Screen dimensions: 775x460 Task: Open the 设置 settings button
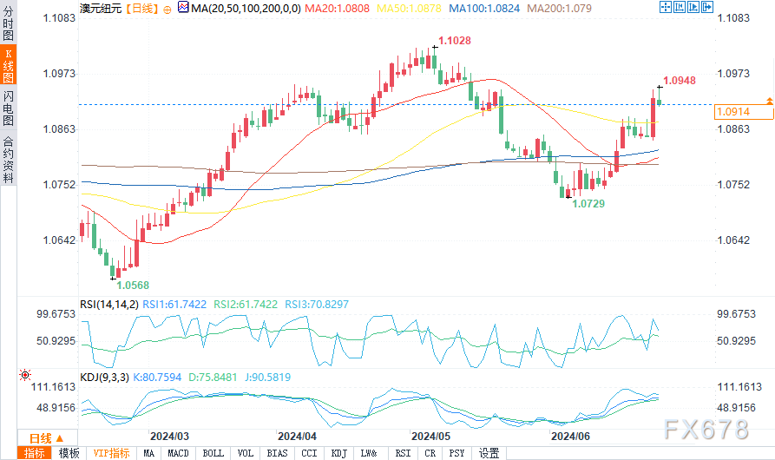tap(489, 453)
